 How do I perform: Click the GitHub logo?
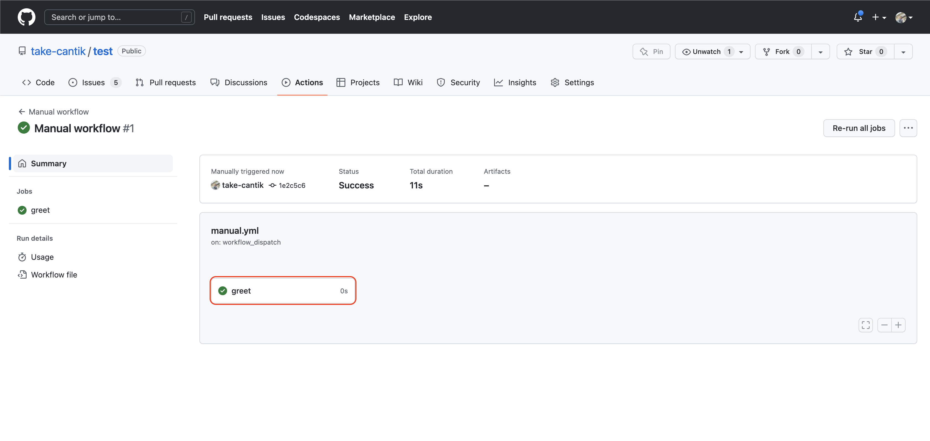tap(26, 17)
